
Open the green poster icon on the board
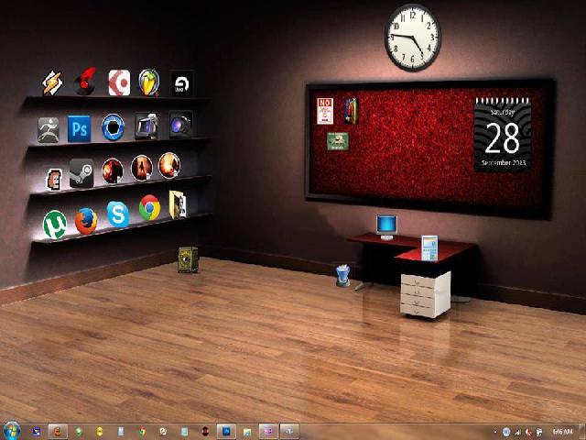point(338,141)
